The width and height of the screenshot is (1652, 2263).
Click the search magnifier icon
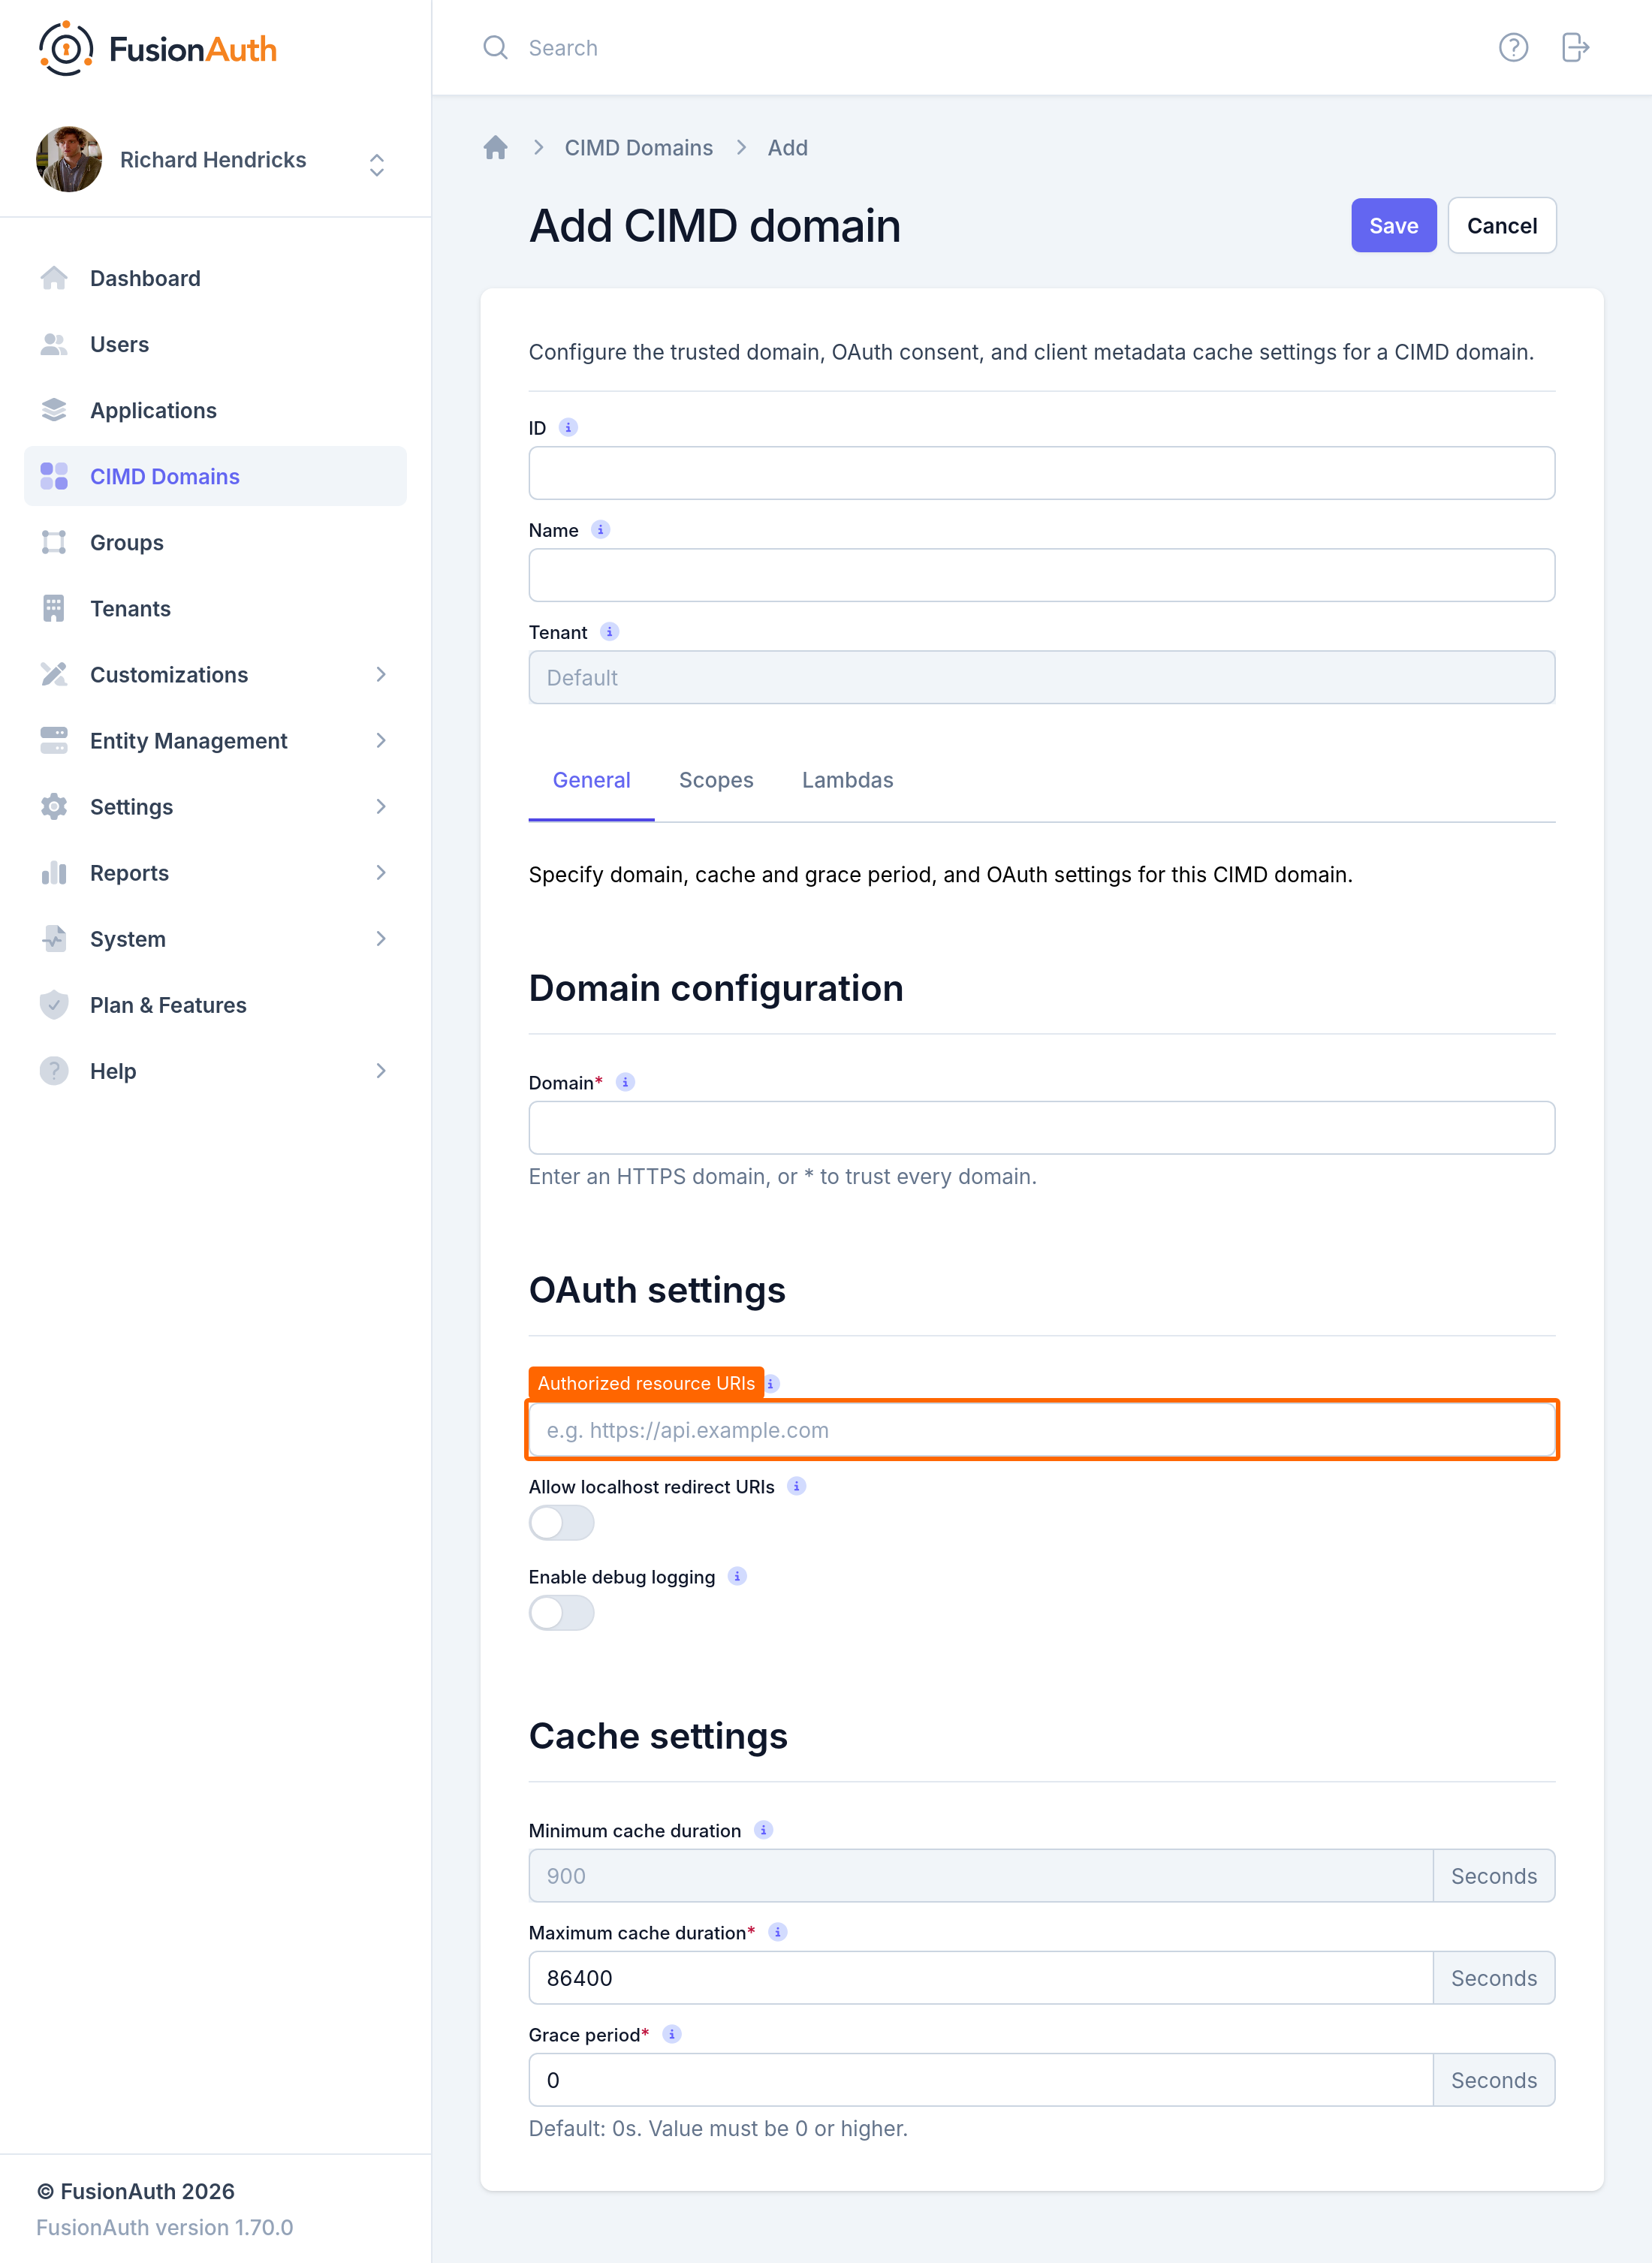pyautogui.click(x=495, y=47)
